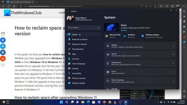The width and height of the screenshot is (187, 105).
Task: Select System in Settings sidebar
Action: tap(84, 34)
